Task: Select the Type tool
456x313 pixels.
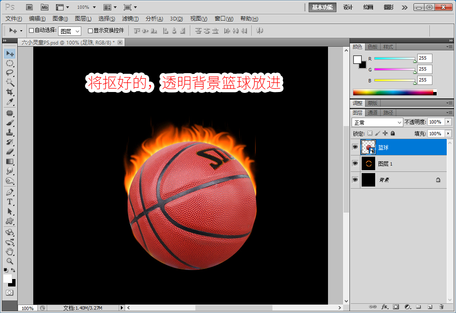Action: (10, 202)
